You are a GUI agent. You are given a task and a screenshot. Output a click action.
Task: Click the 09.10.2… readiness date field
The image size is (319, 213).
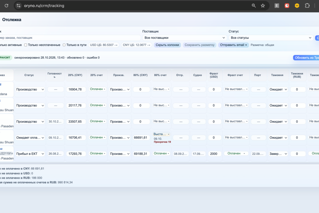(55, 138)
